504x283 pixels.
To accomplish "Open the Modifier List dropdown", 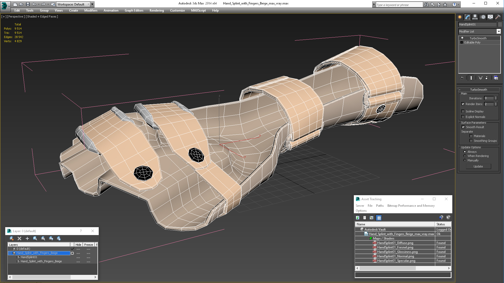I will [498, 31].
